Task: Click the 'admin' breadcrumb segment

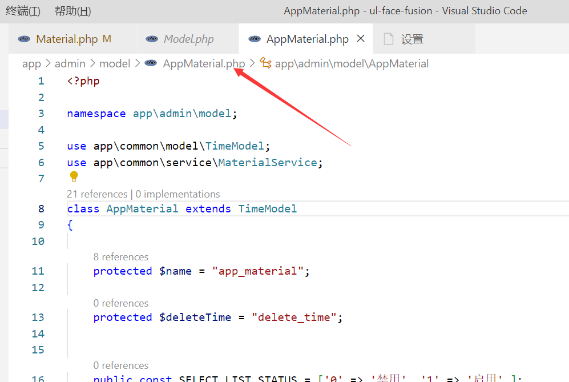Action: (70, 63)
